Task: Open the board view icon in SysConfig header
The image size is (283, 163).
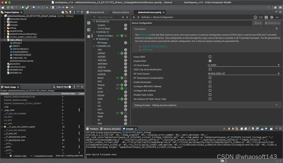Action: [266, 17]
